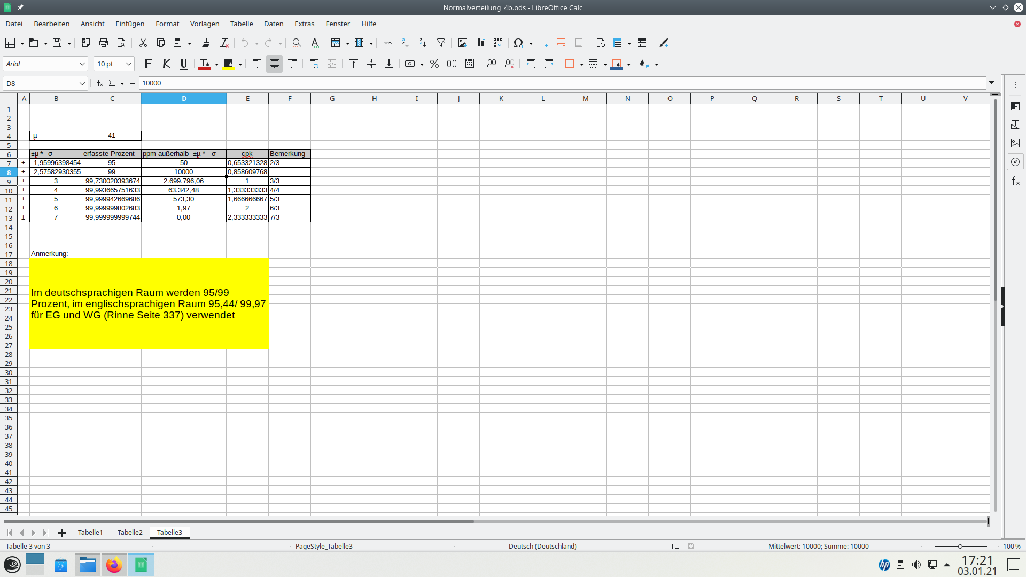Click the formula input line showing 10000
This screenshot has height=577, width=1026.
tap(562, 83)
